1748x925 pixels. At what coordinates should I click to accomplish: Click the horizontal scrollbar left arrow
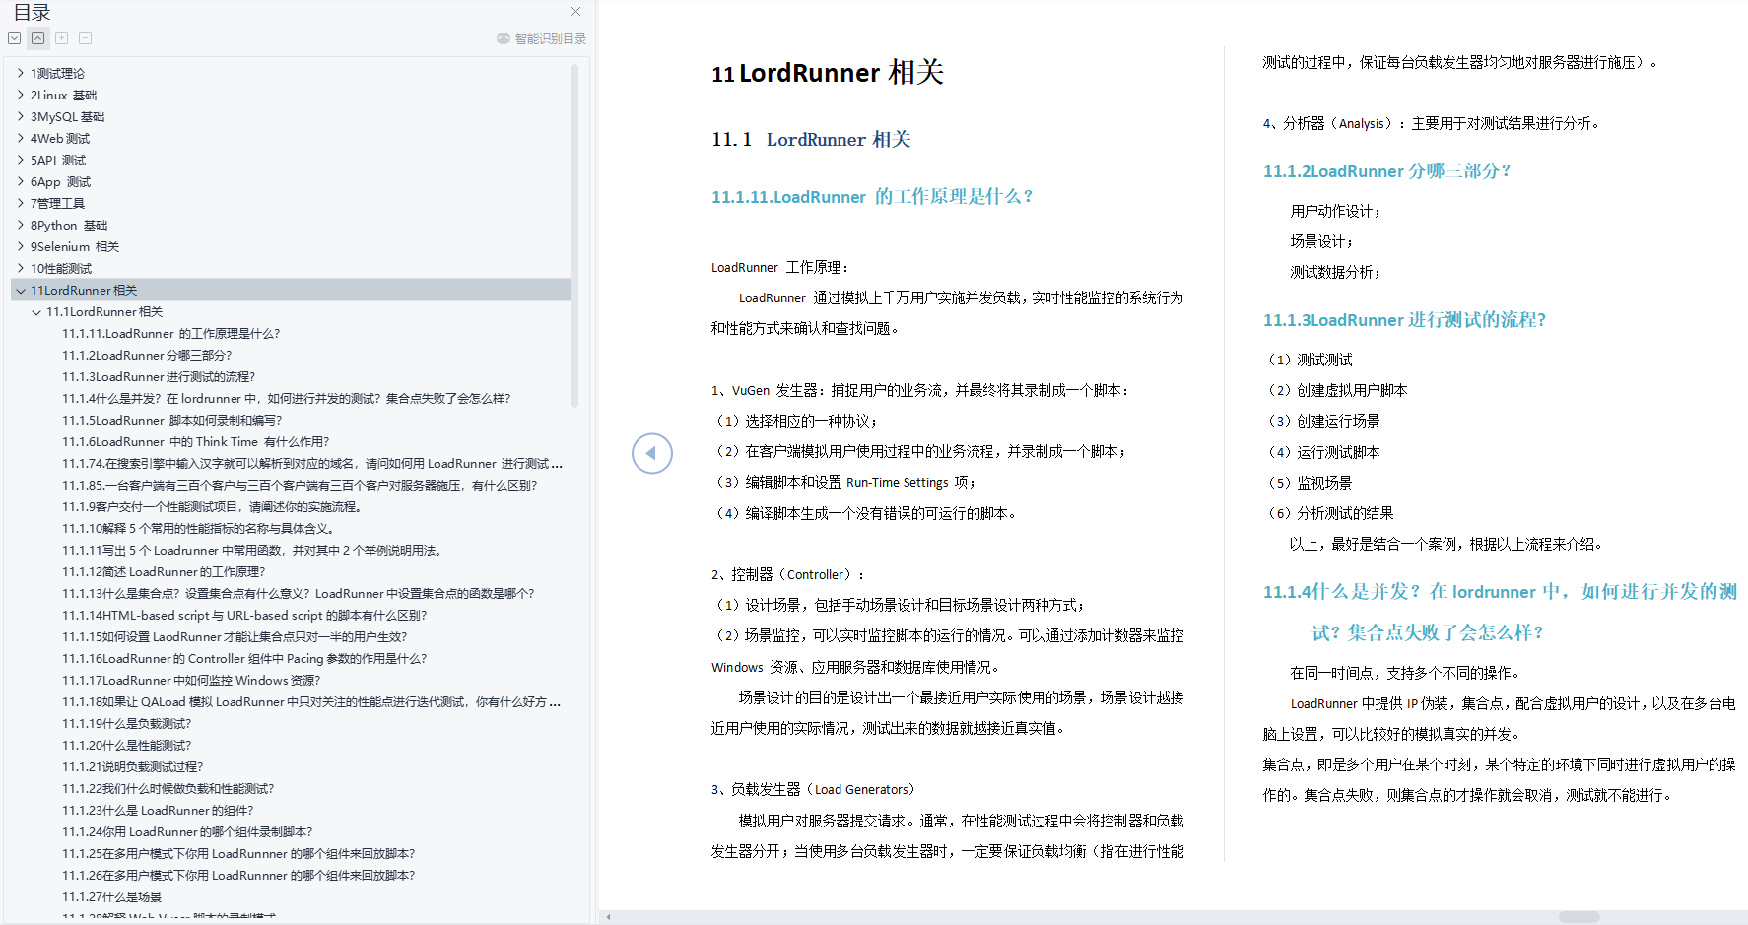pos(608,917)
